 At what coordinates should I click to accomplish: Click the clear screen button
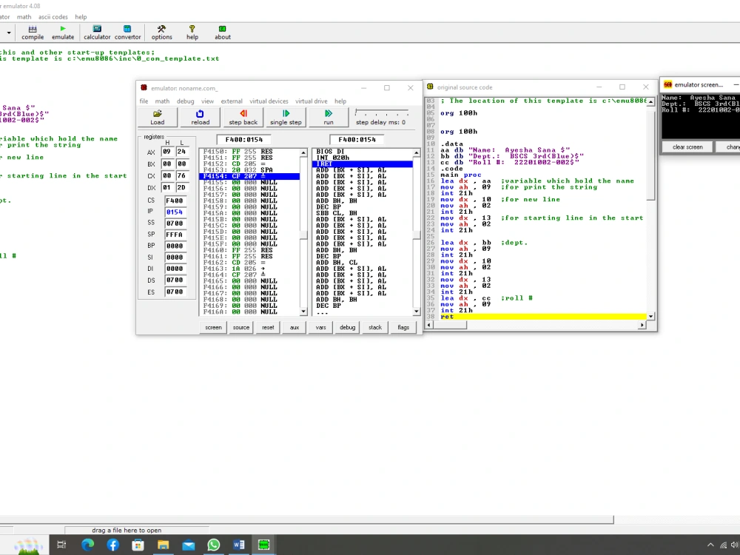(687, 147)
